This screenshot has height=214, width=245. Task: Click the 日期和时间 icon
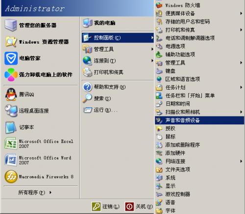coord(159,104)
